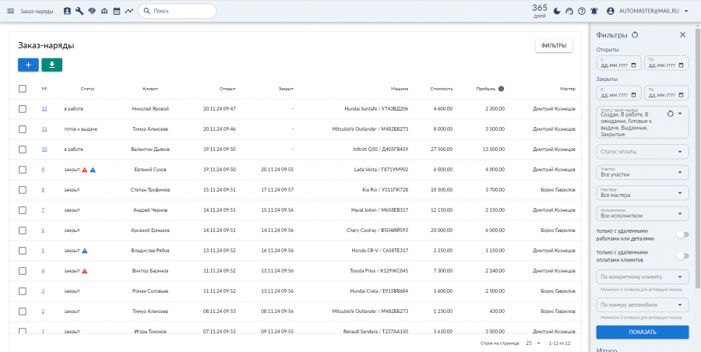
Task: Sort table by Стоимость column header
Action: pos(442,89)
